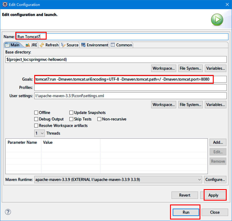Viewport: 232px width, 221px height.
Task: Click the Common tab icon
Action: (113, 45)
